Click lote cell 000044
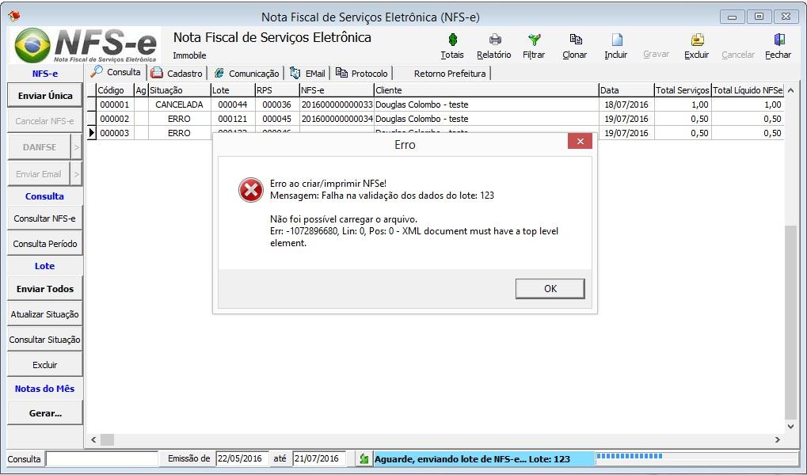 [233, 104]
